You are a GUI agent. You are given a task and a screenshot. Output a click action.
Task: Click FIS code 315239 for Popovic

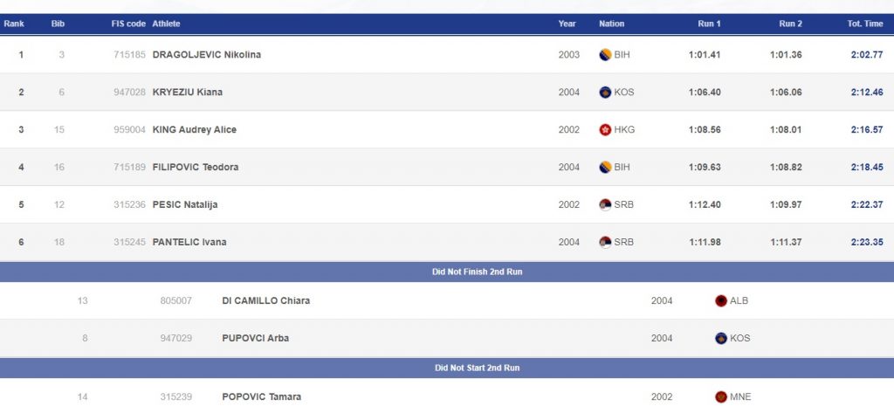pyautogui.click(x=175, y=397)
